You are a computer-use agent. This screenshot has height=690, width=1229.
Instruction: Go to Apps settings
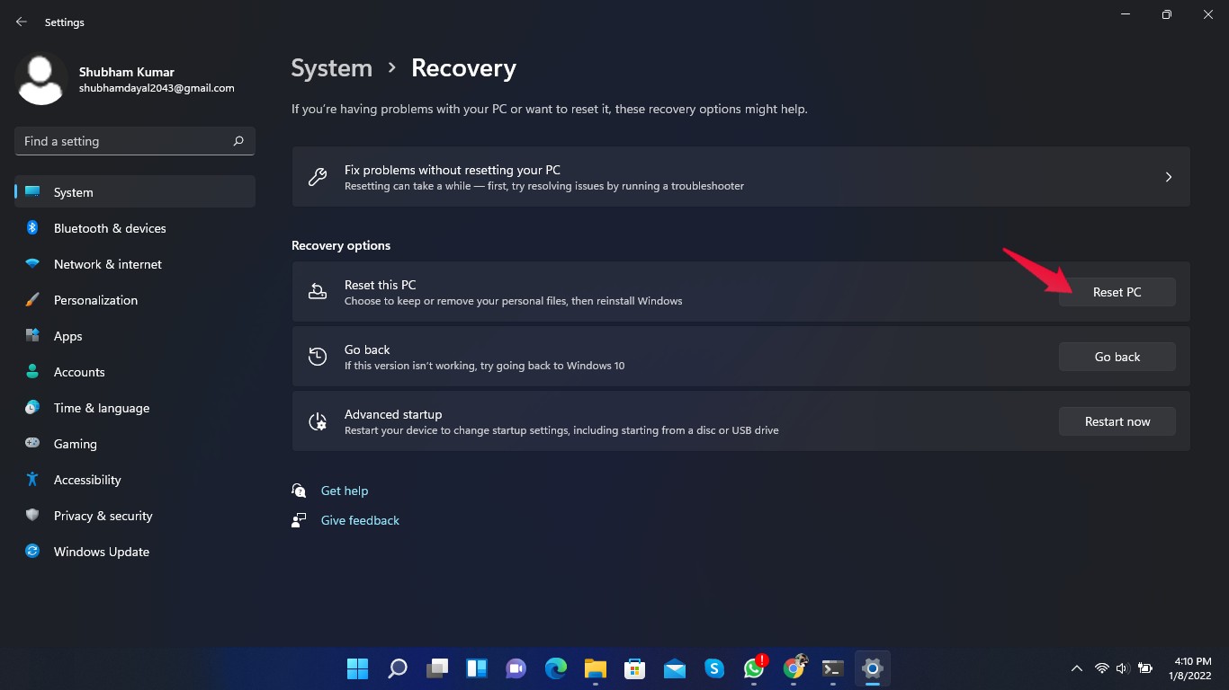point(67,336)
